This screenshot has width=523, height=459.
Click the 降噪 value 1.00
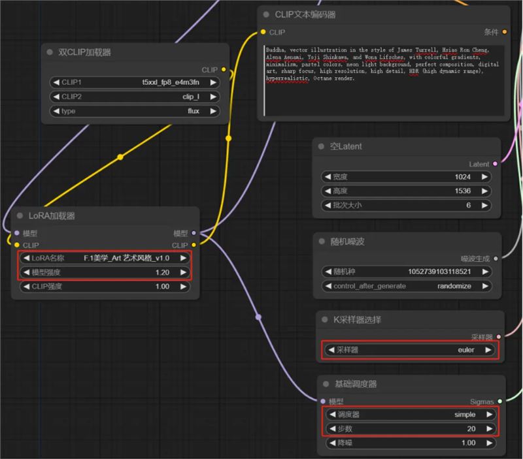(x=469, y=443)
